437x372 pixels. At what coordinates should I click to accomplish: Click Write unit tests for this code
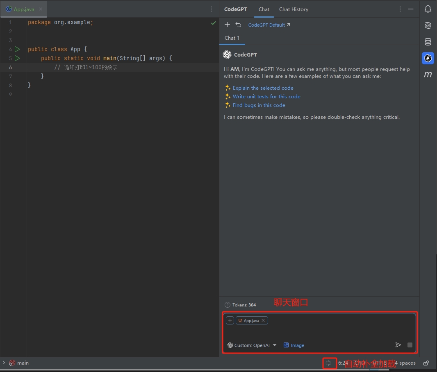[266, 97]
